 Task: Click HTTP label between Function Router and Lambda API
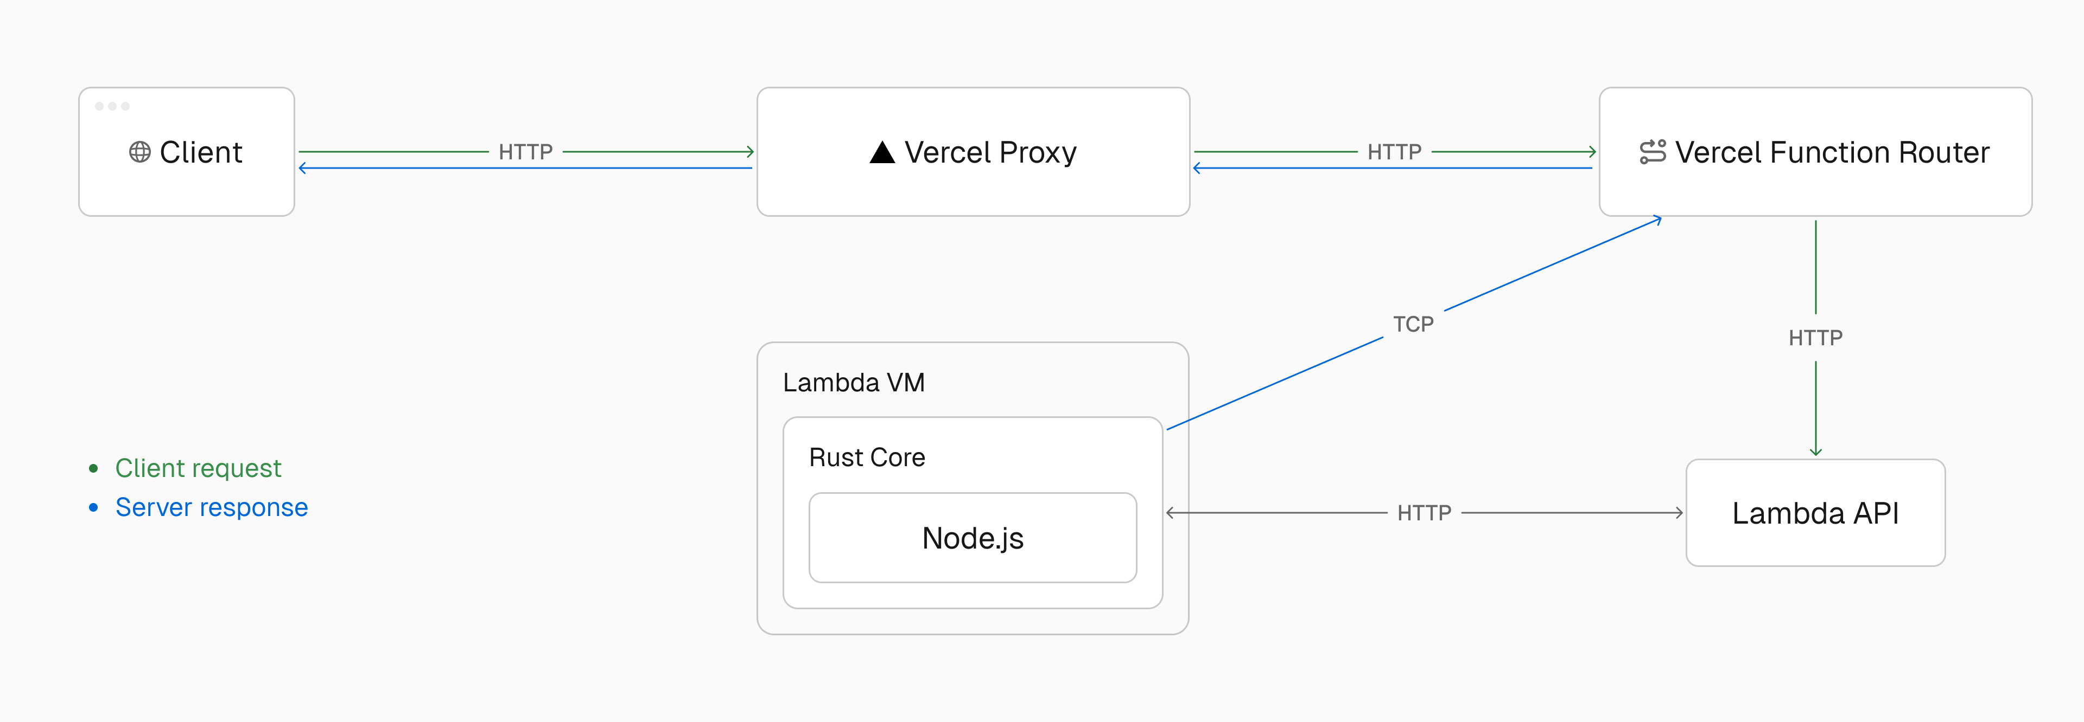coord(1815,338)
